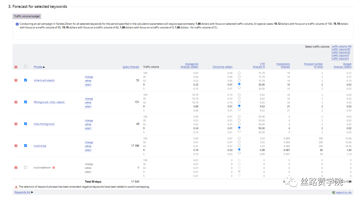Choose 'traffic volume 100' link
The width and height of the screenshot is (354, 197).
point(341,47)
